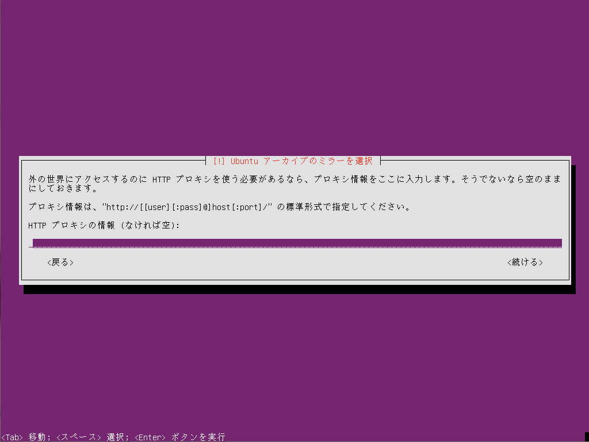Viewport: 589px width, 442px height.
Task: Click the proxy format example text with http://[[user]
Action: click(x=219, y=207)
